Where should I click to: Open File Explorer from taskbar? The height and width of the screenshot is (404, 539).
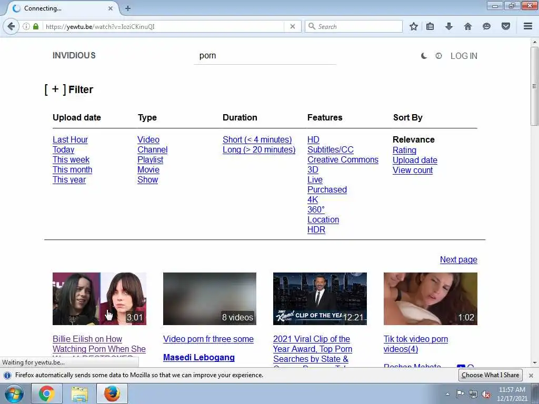tap(79, 393)
